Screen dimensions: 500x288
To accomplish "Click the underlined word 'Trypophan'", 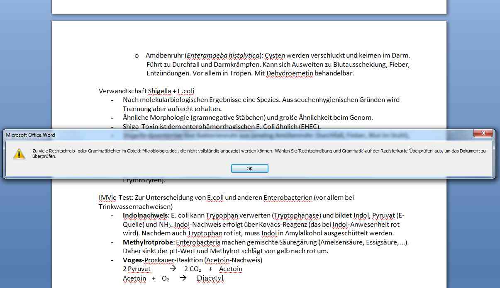I will tap(221, 215).
